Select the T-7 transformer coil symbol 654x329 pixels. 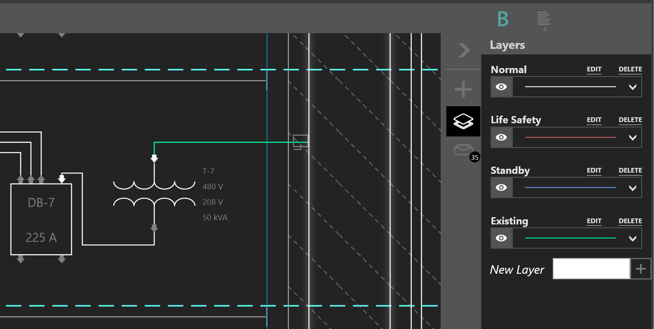154,194
